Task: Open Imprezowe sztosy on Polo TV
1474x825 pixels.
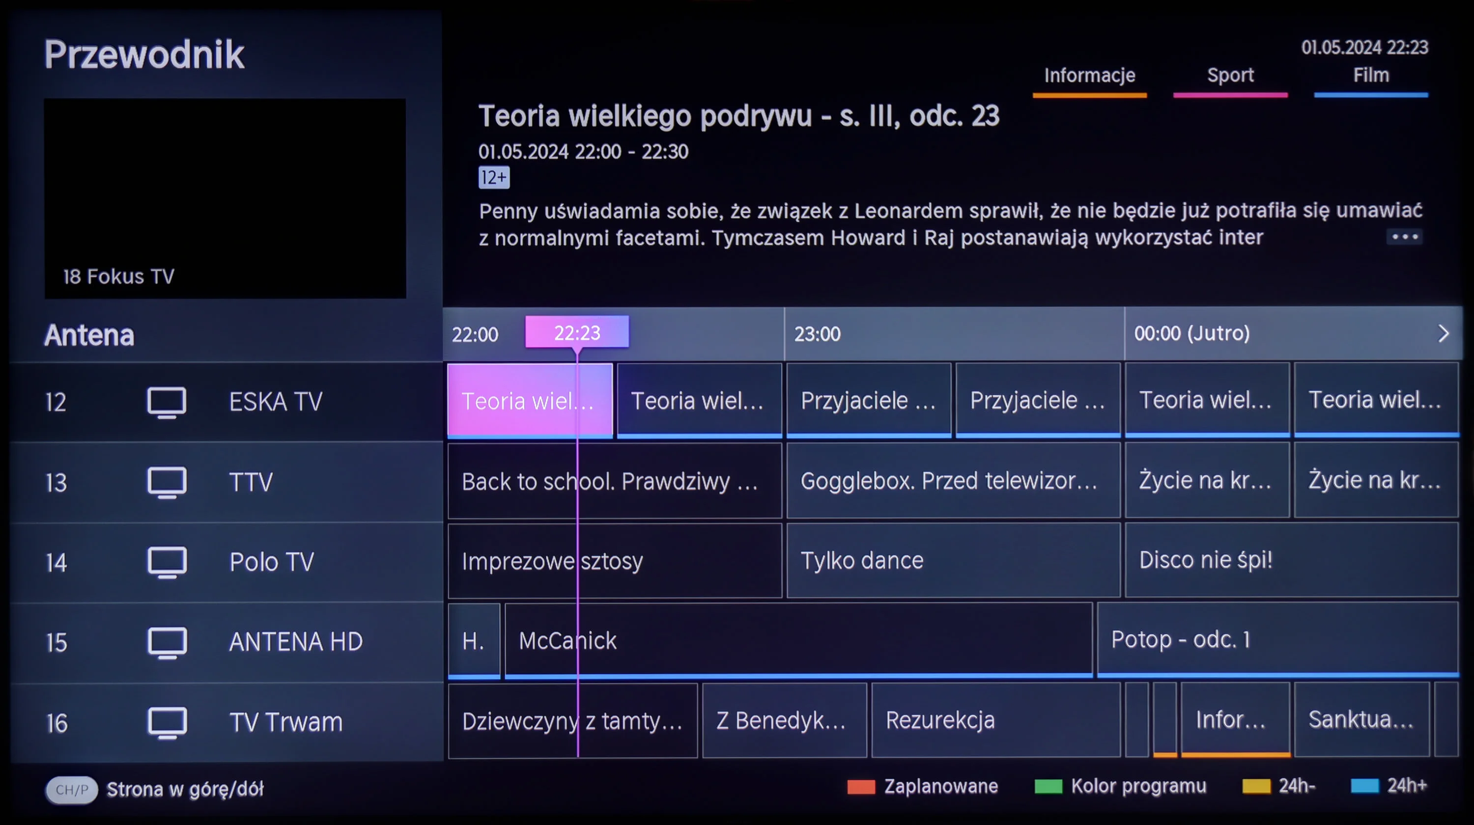Action: coord(615,561)
